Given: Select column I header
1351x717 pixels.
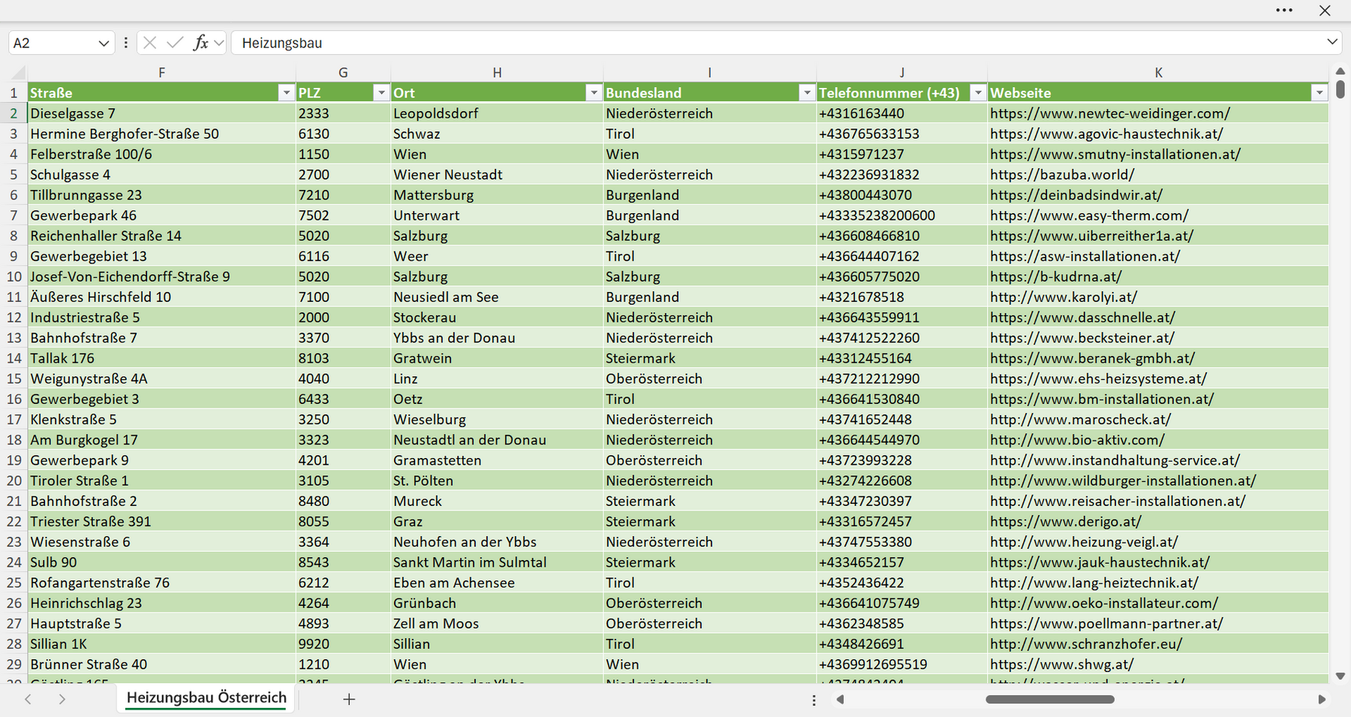Looking at the screenshot, I should click(709, 73).
